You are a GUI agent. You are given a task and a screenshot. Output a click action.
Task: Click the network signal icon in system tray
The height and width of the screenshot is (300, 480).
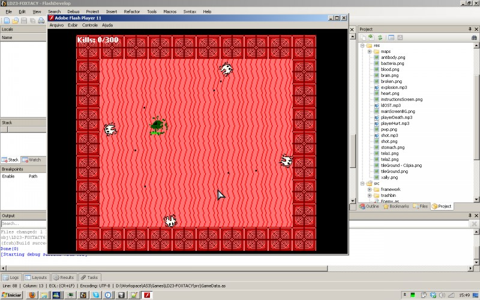pyautogui.click(x=451, y=295)
